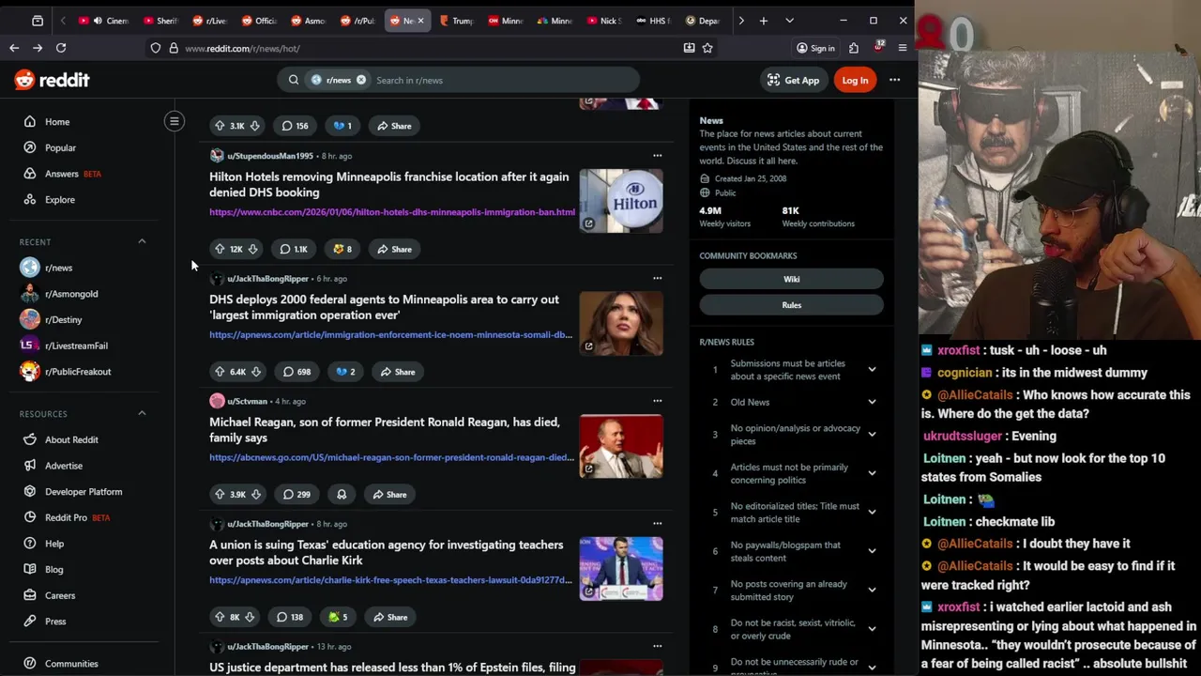Open the browser extensions puzzle icon

[x=853, y=48]
